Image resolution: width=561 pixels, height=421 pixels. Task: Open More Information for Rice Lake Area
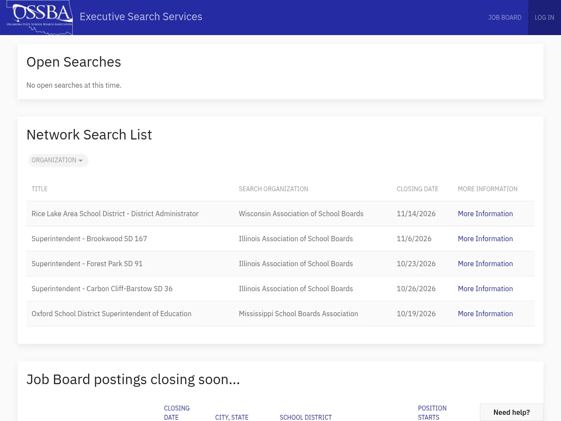[485, 214]
